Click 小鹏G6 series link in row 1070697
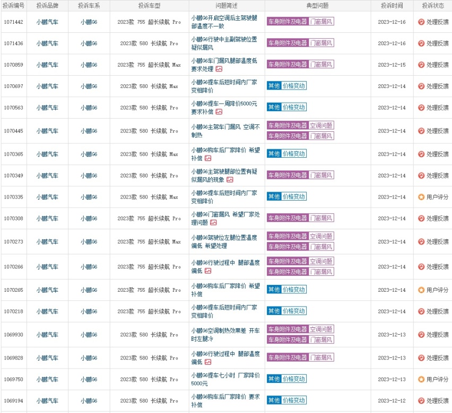The height and width of the screenshot is (413, 452). (89, 86)
